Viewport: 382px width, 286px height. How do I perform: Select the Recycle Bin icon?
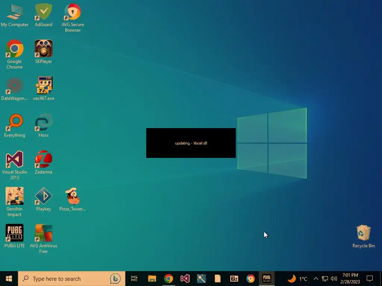[363, 236]
